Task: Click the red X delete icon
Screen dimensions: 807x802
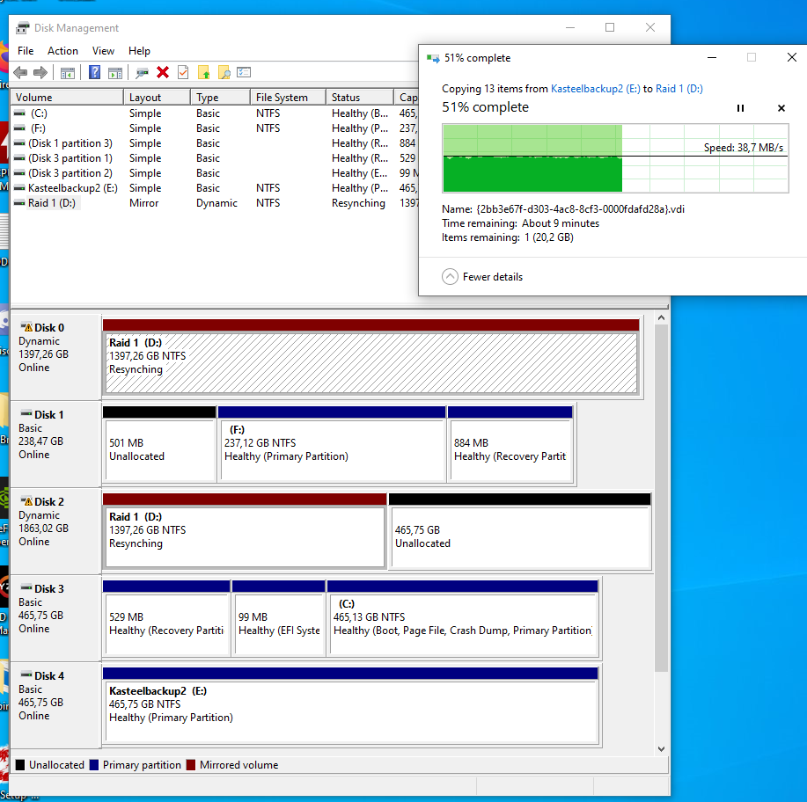Action: pyautogui.click(x=163, y=73)
